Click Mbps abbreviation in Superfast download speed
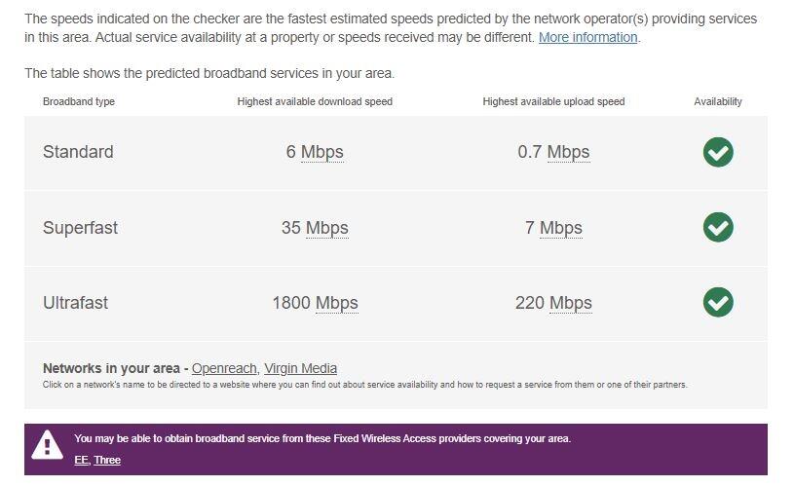This screenshot has width=794, height=486. point(326,228)
